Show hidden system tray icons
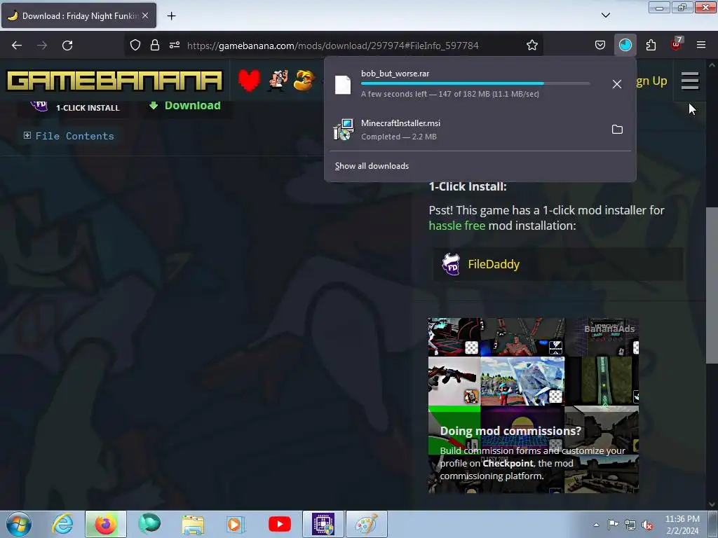The image size is (718, 538). click(x=596, y=525)
